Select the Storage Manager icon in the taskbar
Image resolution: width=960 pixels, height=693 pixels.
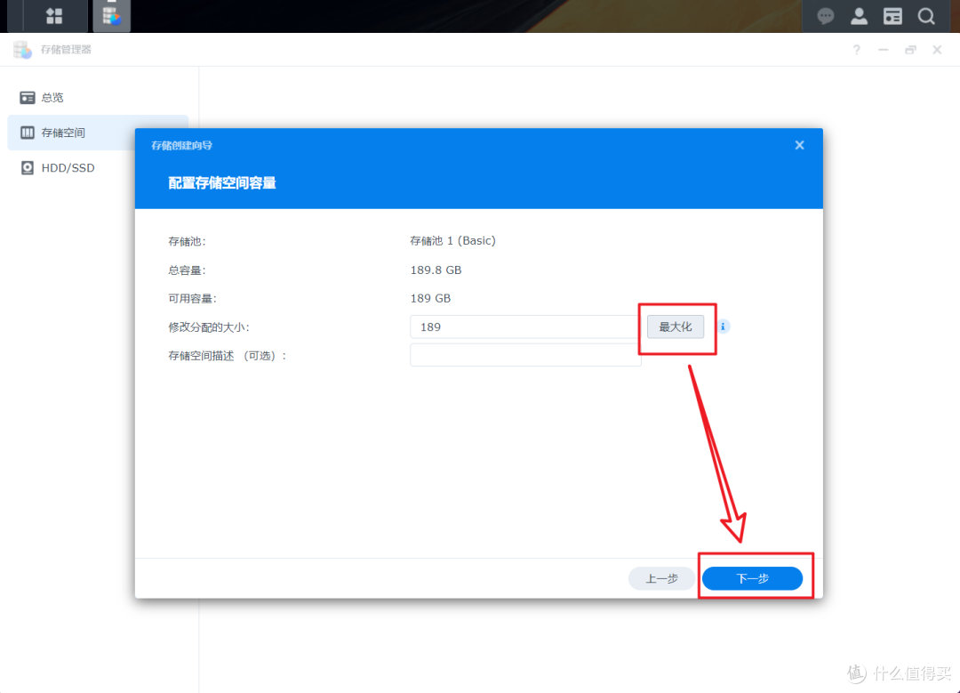(111, 15)
